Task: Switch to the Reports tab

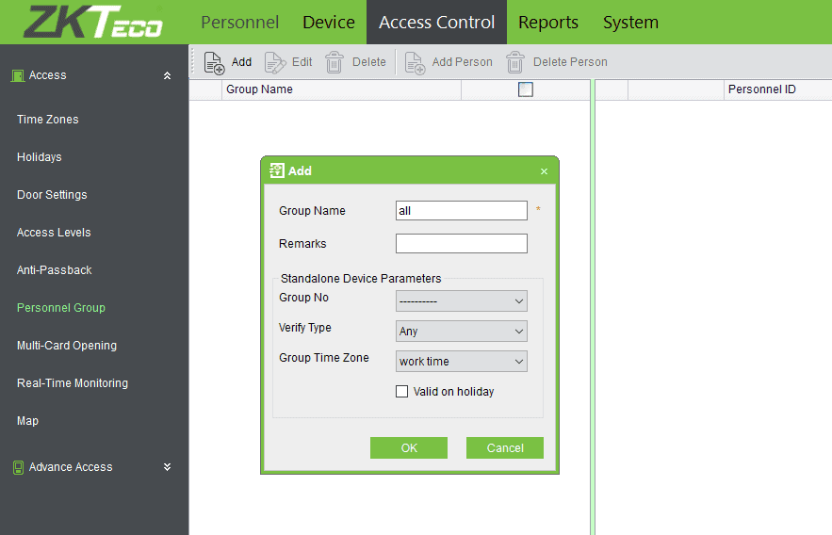Action: [548, 22]
